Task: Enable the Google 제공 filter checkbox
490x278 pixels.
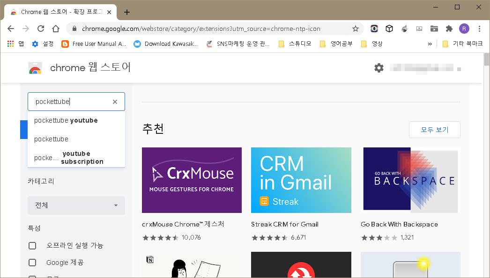Action: pos(32,262)
